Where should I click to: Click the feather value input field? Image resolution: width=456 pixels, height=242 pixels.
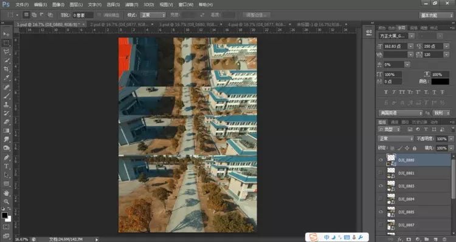(83, 15)
